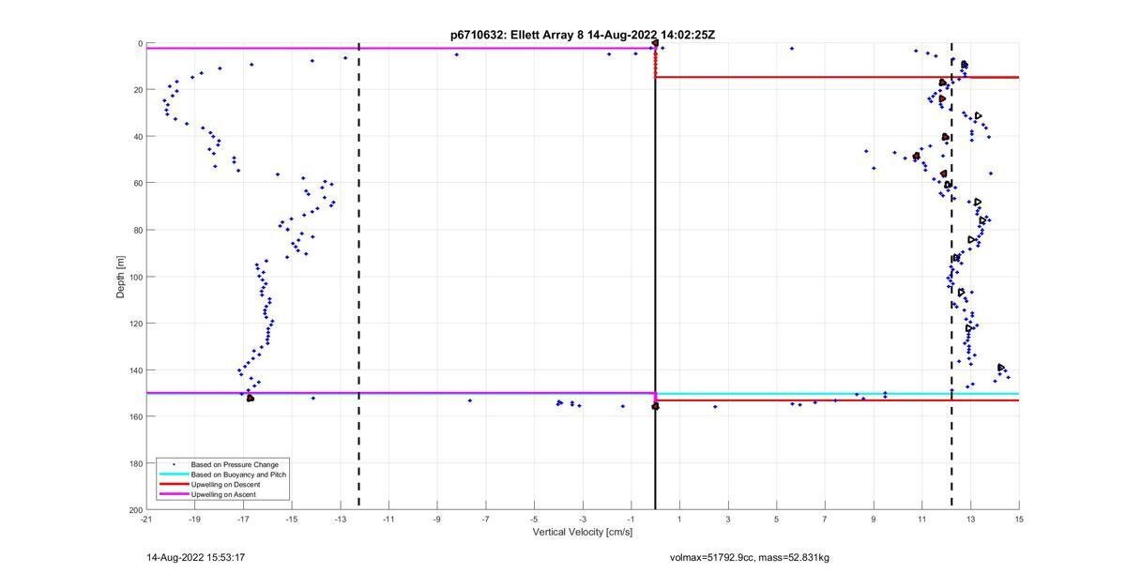Click depth tick label '120'
This screenshot has width=1126, height=573.
coord(135,324)
